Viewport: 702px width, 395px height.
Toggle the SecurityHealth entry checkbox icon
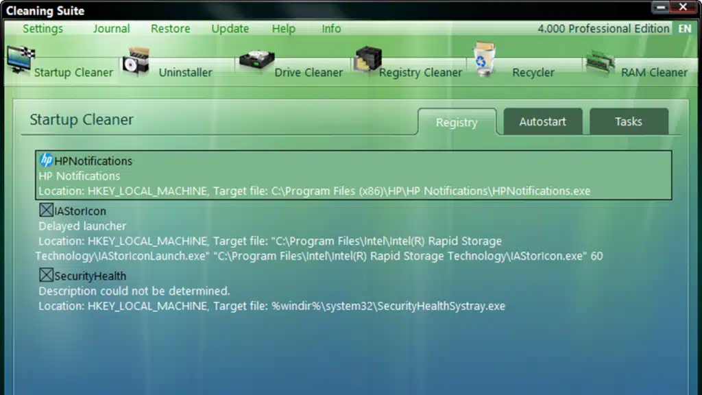[x=46, y=275]
